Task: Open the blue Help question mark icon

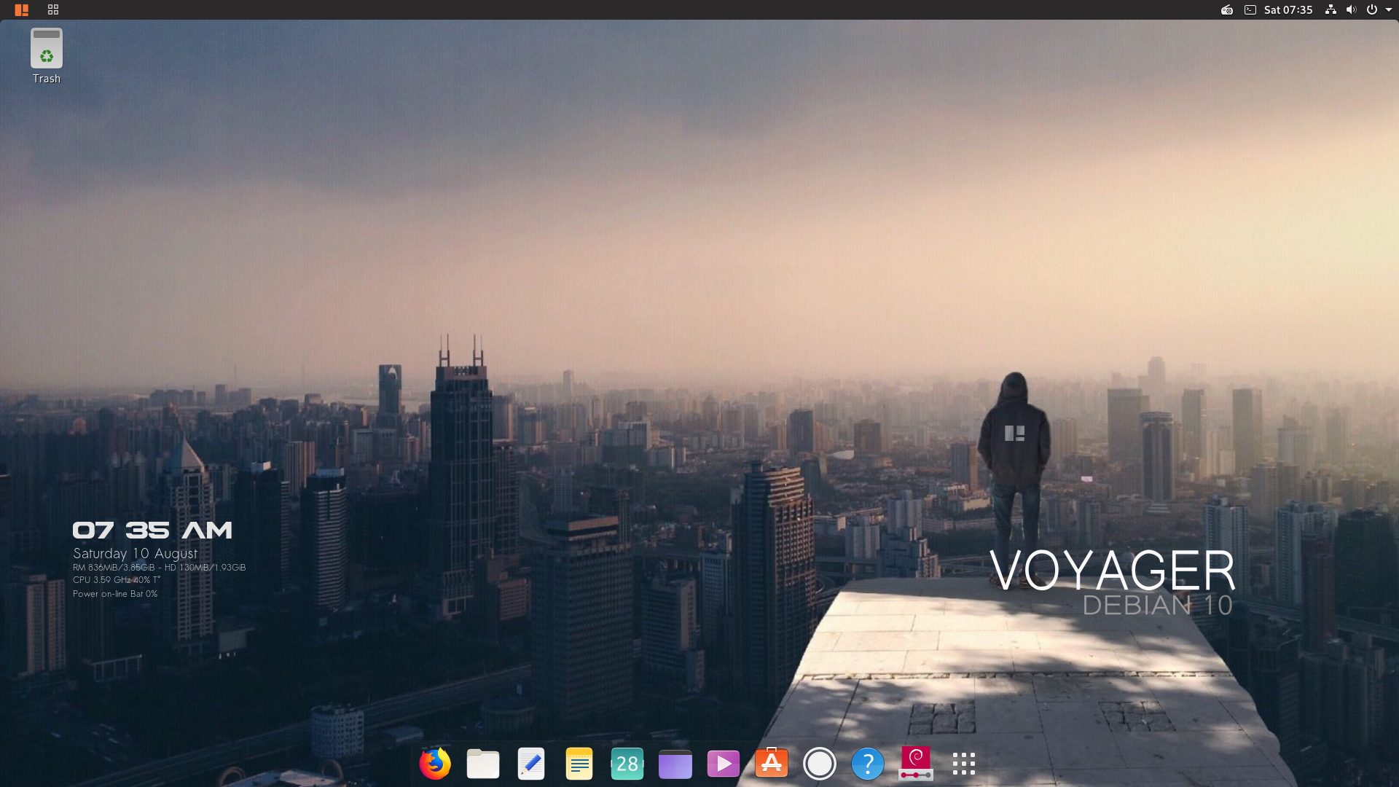Action: click(868, 764)
